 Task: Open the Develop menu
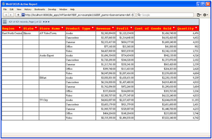[52, 9]
